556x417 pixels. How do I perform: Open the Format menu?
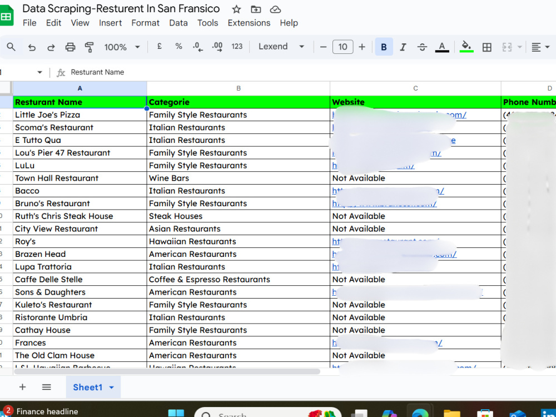pyautogui.click(x=145, y=23)
